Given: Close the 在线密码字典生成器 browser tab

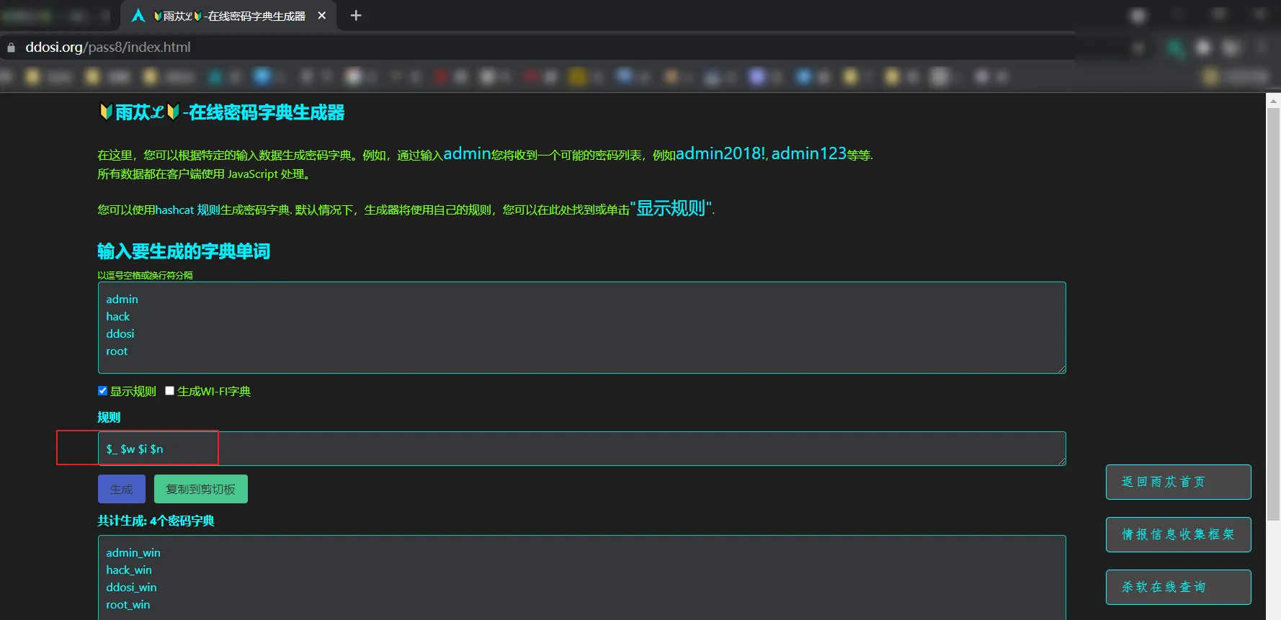Looking at the screenshot, I should click(322, 16).
